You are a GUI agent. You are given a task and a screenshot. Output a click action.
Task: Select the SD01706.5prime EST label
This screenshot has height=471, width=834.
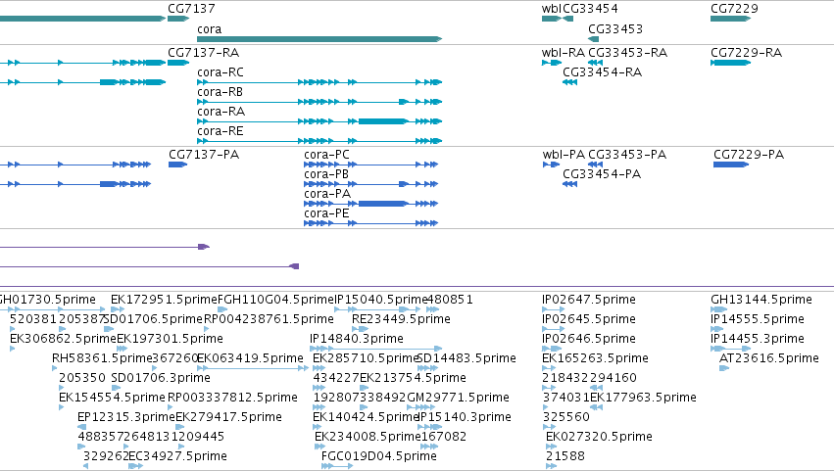click(153, 319)
